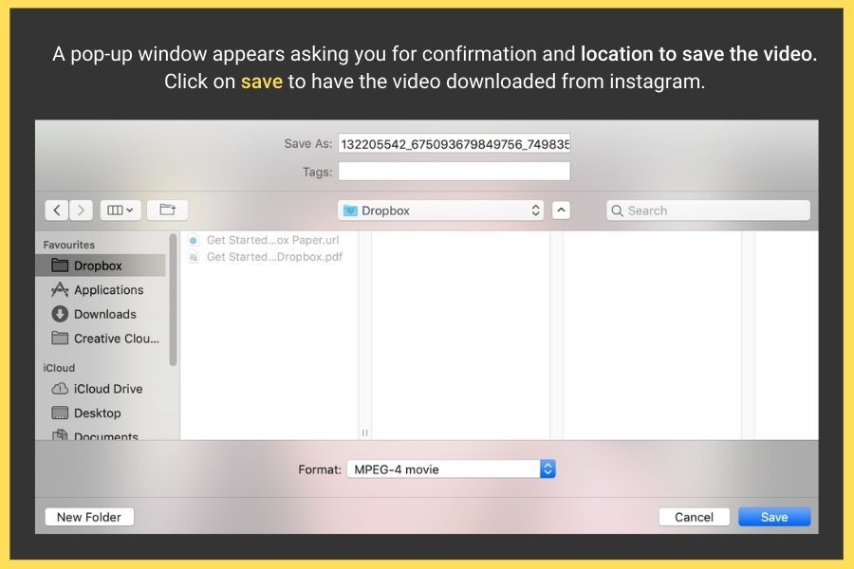The width and height of the screenshot is (854, 569).
Task: Collapse the dialog with the up-chevron button
Action: 561,211
